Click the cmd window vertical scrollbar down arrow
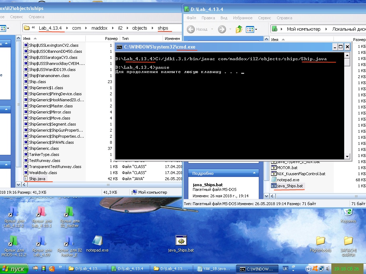 [x=347, y=156]
